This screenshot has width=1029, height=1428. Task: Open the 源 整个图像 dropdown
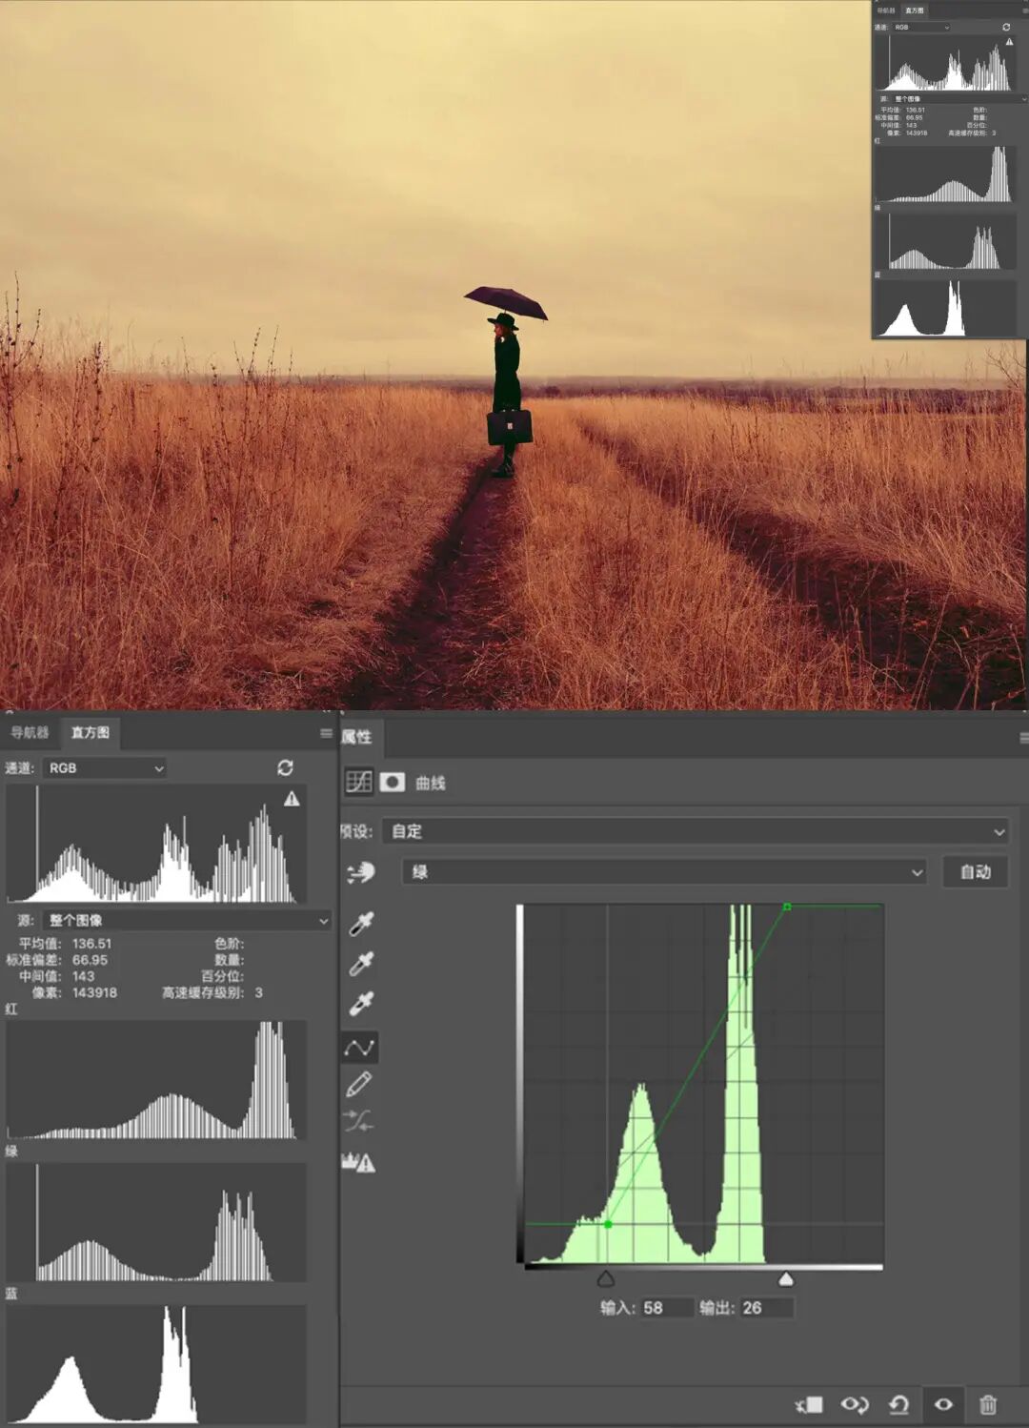[x=187, y=921]
